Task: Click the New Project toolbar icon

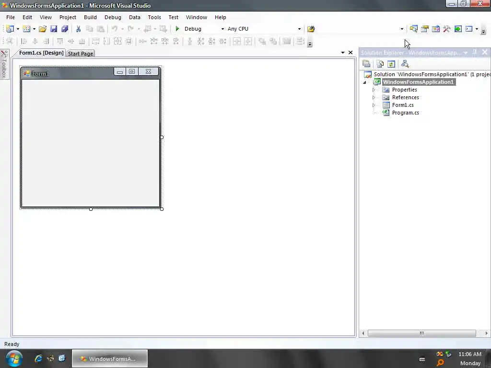Action: click(10, 29)
